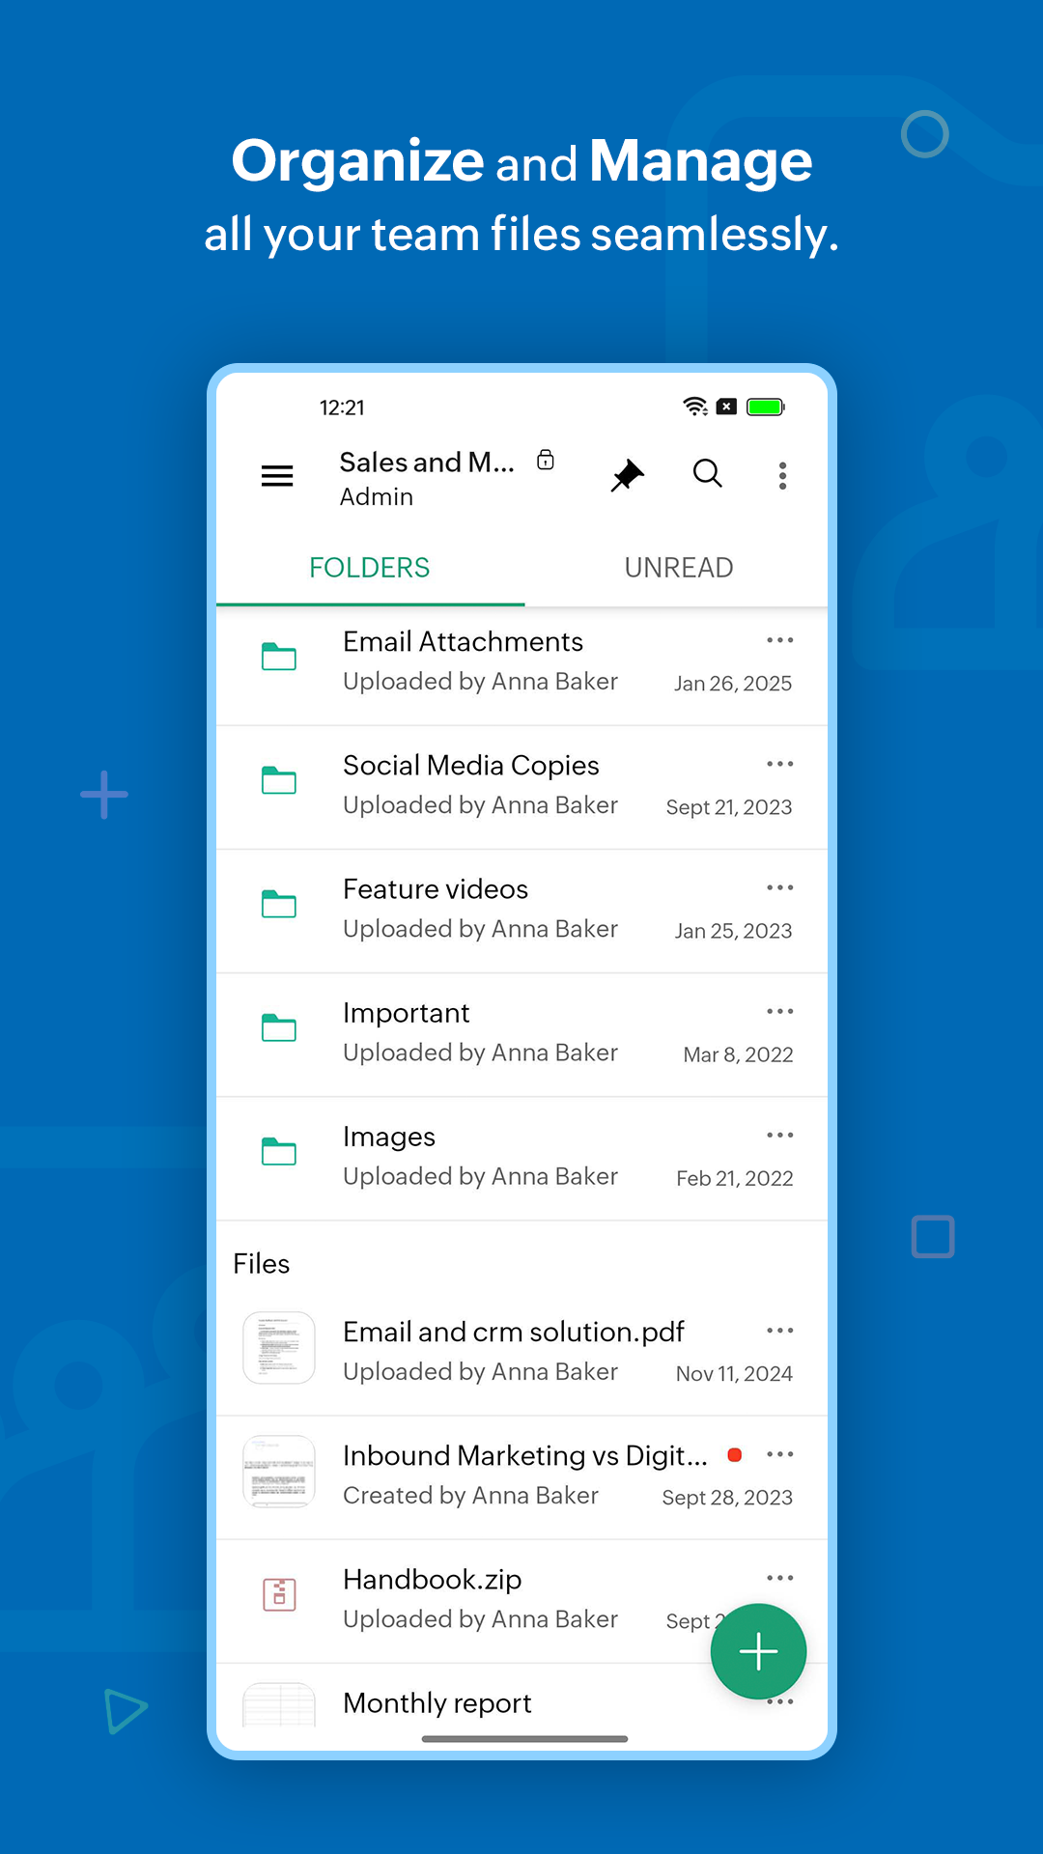Open options for Email and crm solution.pdf
Image resolution: width=1043 pixels, height=1854 pixels.
[x=779, y=1331]
